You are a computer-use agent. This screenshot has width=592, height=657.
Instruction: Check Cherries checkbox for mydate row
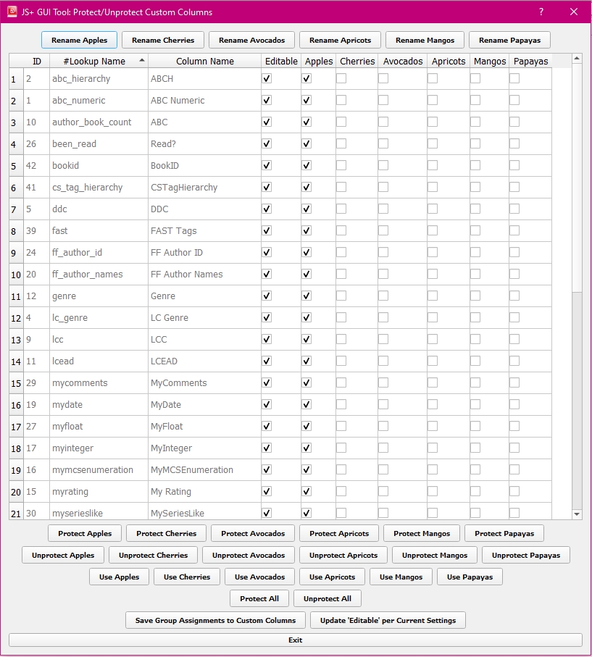[x=341, y=404]
